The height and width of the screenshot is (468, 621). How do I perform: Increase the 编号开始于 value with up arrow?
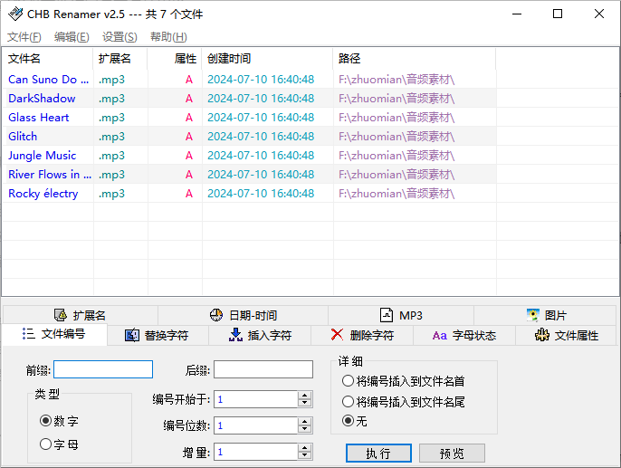[304, 396]
